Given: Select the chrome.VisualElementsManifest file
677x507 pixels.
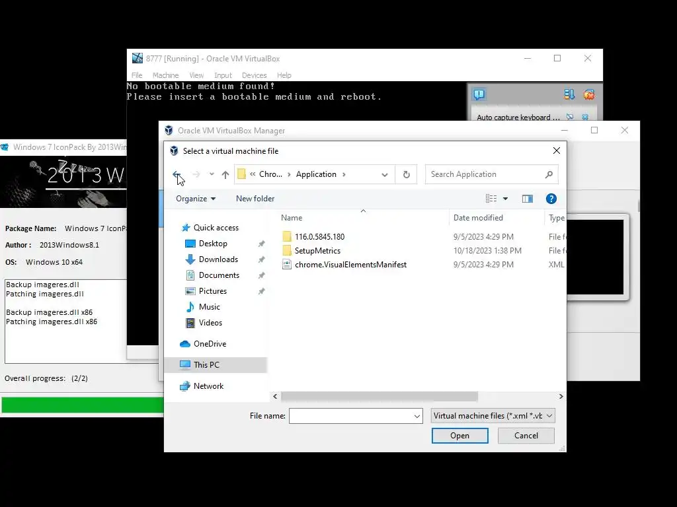Looking at the screenshot, I should coord(350,265).
